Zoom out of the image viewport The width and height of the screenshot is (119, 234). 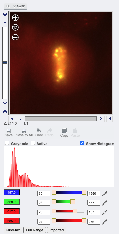tap(15, 37)
